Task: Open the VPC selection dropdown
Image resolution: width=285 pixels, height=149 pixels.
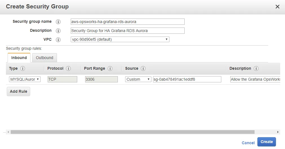Action: pos(120,39)
